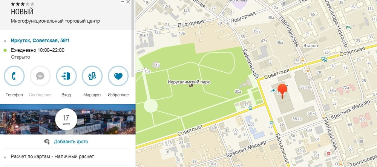The height and width of the screenshot is (167, 377).
Task: Click building 58 к2 on the map
Action: tap(297, 119)
